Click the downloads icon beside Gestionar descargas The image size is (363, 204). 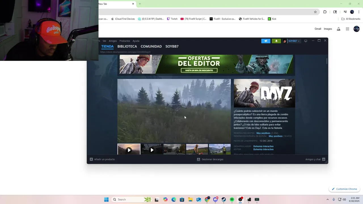[x=199, y=159]
